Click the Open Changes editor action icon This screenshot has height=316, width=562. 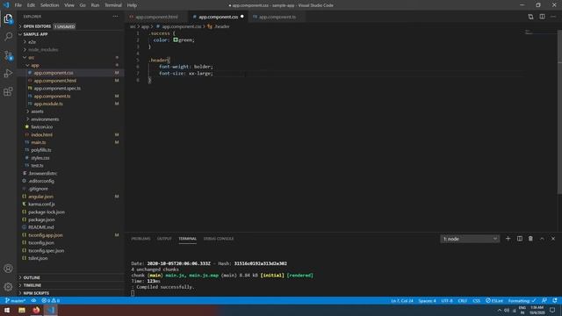[x=530, y=17]
